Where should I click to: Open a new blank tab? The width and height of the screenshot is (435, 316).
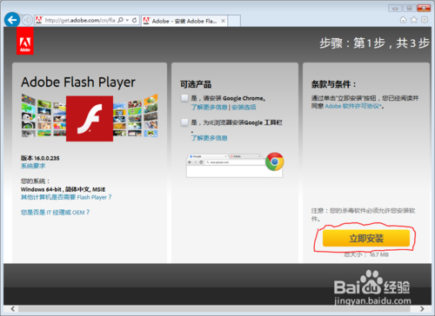click(234, 21)
